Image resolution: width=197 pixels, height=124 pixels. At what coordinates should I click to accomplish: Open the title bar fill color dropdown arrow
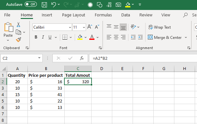click(x=133, y=4)
